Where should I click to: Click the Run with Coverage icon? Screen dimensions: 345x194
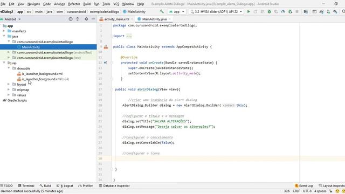click(x=276, y=11)
